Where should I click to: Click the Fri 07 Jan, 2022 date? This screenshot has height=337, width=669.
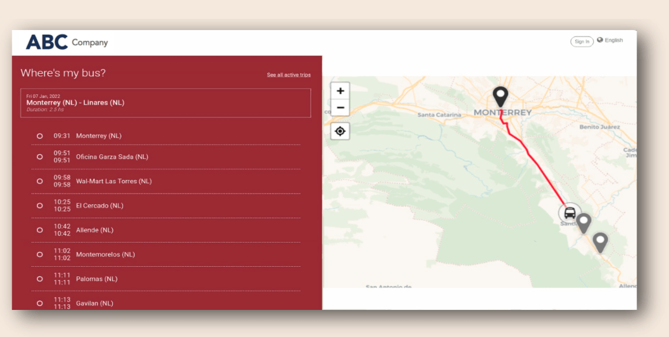click(x=43, y=97)
